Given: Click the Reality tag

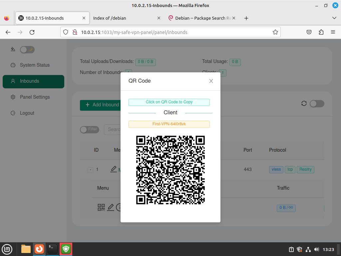Looking at the screenshot, I should pyautogui.click(x=305, y=170).
